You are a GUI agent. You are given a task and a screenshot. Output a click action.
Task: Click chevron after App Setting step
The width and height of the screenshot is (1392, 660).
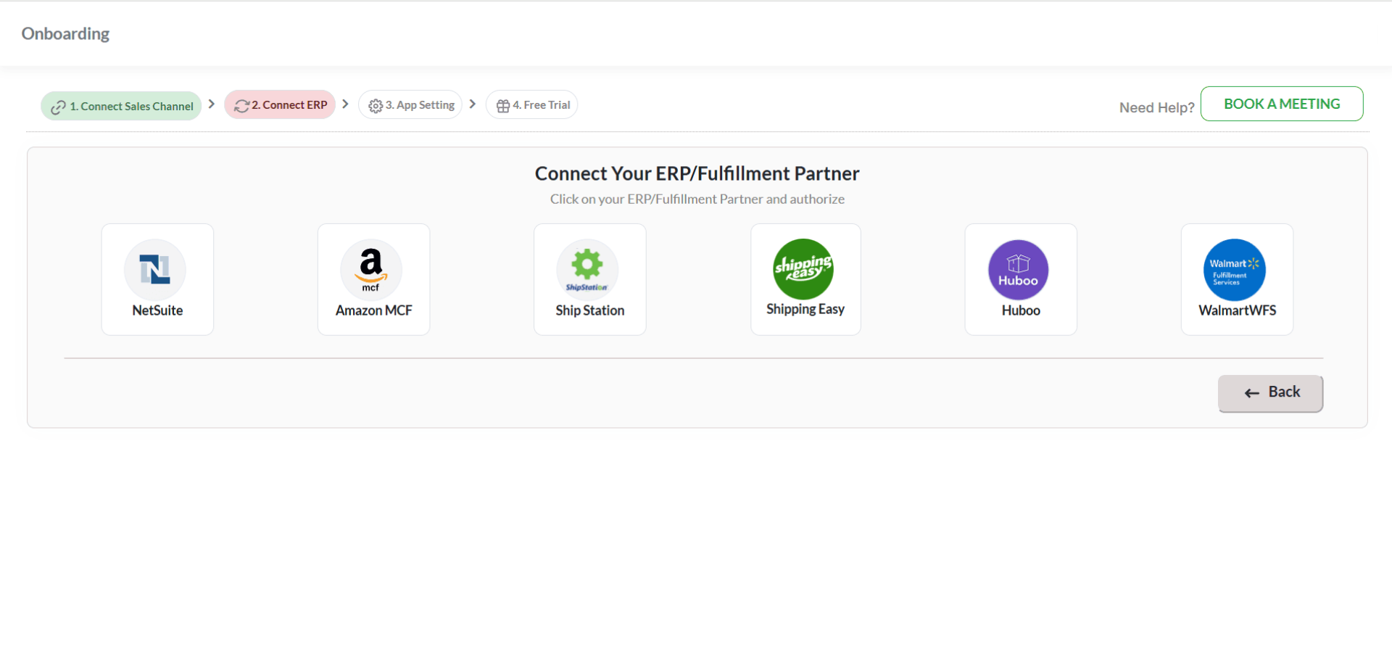coord(473,104)
